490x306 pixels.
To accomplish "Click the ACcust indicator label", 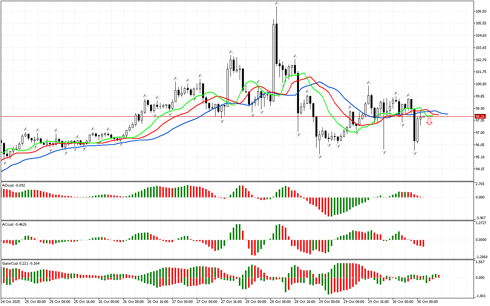I will (x=14, y=224).
